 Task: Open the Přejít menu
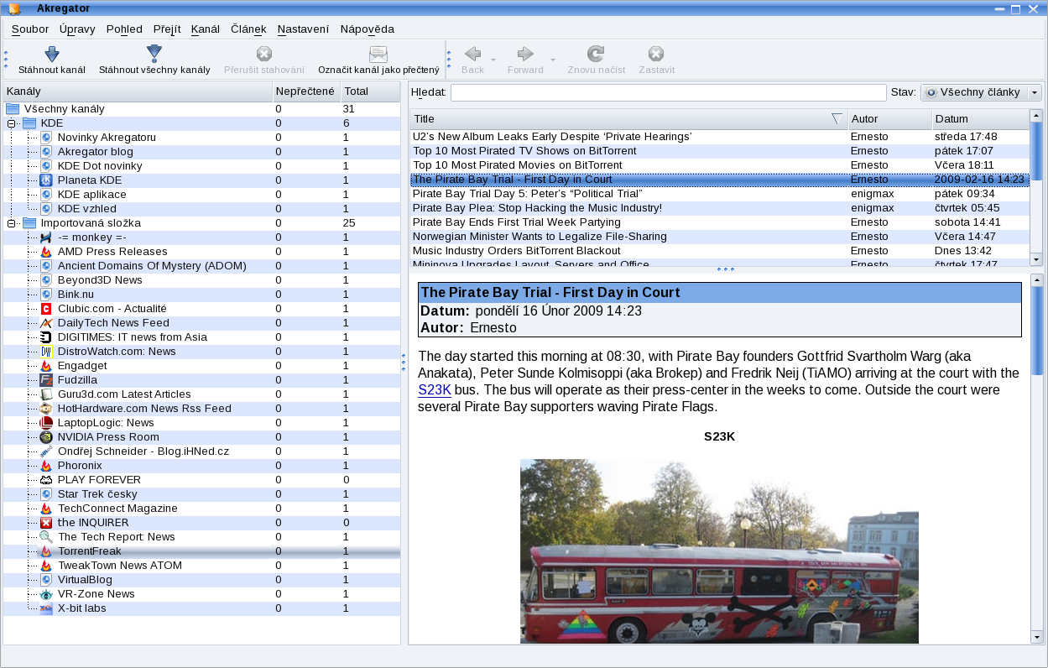coord(167,29)
